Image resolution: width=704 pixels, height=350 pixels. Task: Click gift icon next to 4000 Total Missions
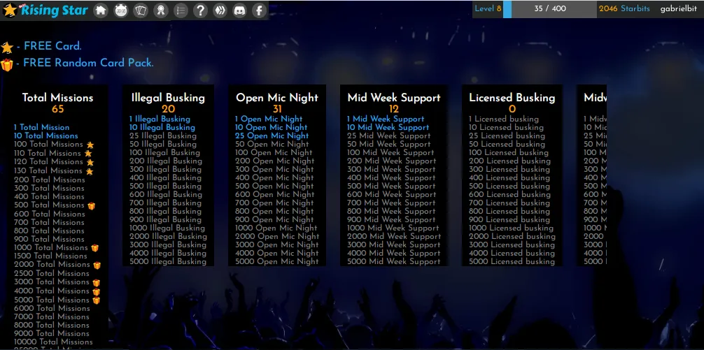tap(96, 291)
